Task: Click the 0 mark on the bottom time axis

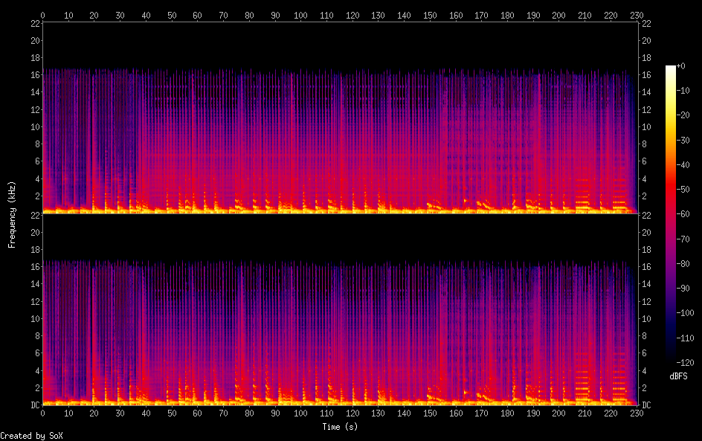Action: [x=43, y=413]
